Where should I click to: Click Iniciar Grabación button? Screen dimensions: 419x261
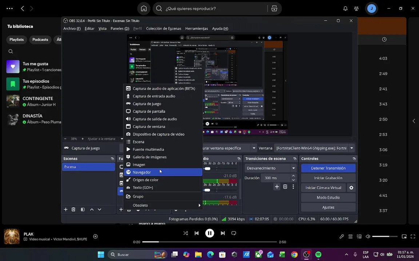[x=328, y=178]
